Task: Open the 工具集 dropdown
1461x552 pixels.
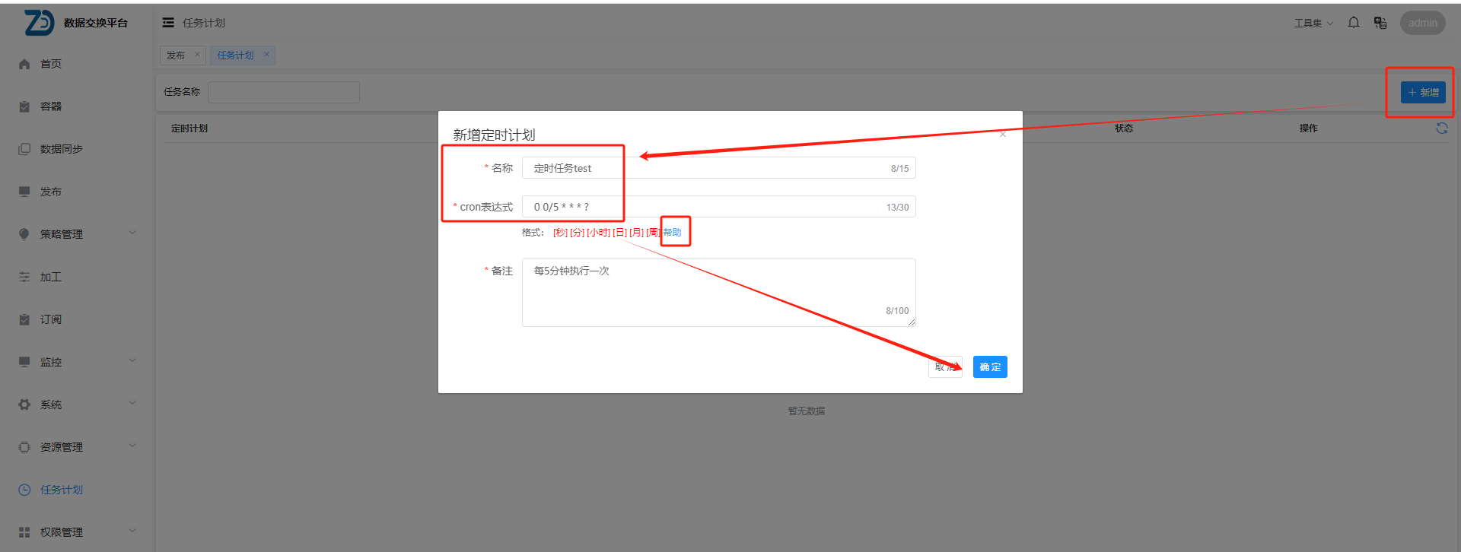Action: click(1313, 23)
